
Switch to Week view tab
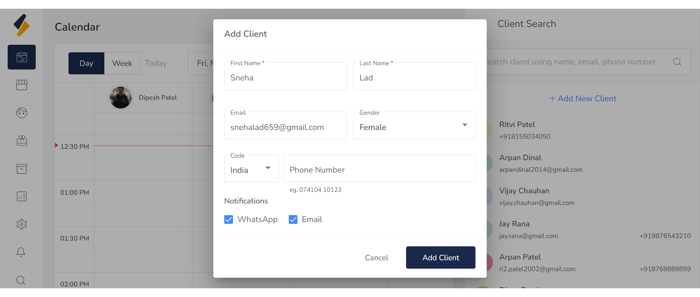coord(122,63)
